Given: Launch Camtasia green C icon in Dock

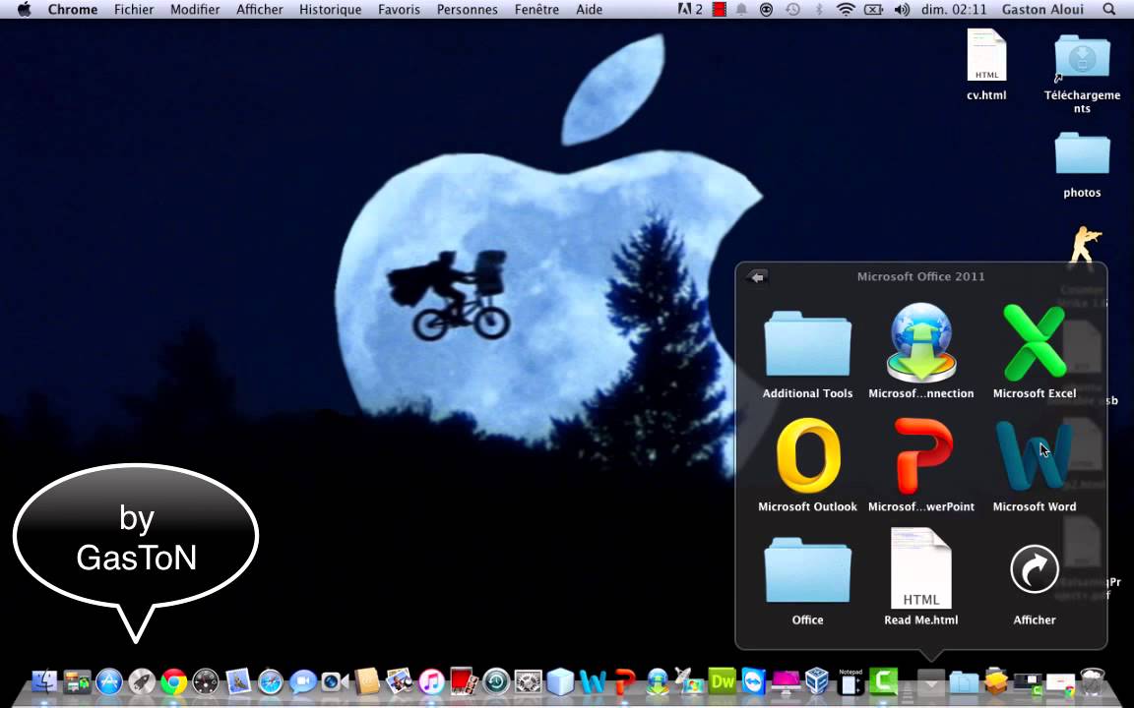Looking at the screenshot, I should (x=883, y=681).
